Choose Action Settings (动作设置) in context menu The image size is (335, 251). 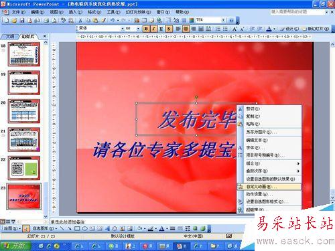point(269,194)
